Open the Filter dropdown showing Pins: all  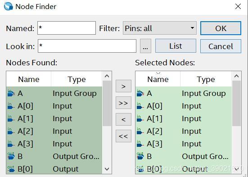click(x=160, y=28)
